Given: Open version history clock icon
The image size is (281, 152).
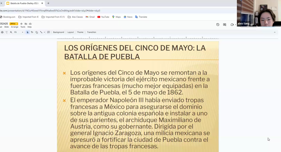Looking at the screenshot, I should pos(218,25).
